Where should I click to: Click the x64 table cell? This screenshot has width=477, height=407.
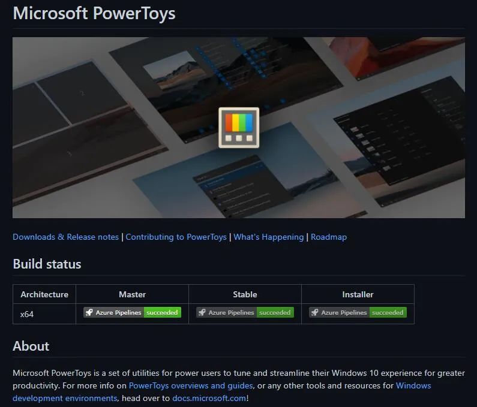(44, 314)
